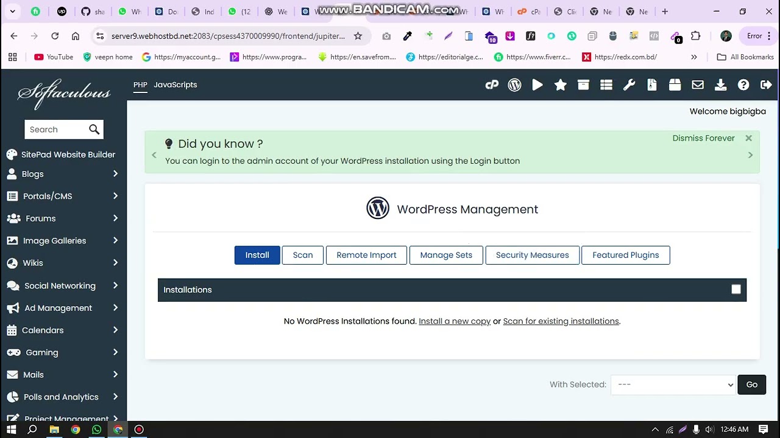Viewport: 780px width, 438px height.
Task: Expand the Portals/CMS category arrow
Action: (115, 196)
